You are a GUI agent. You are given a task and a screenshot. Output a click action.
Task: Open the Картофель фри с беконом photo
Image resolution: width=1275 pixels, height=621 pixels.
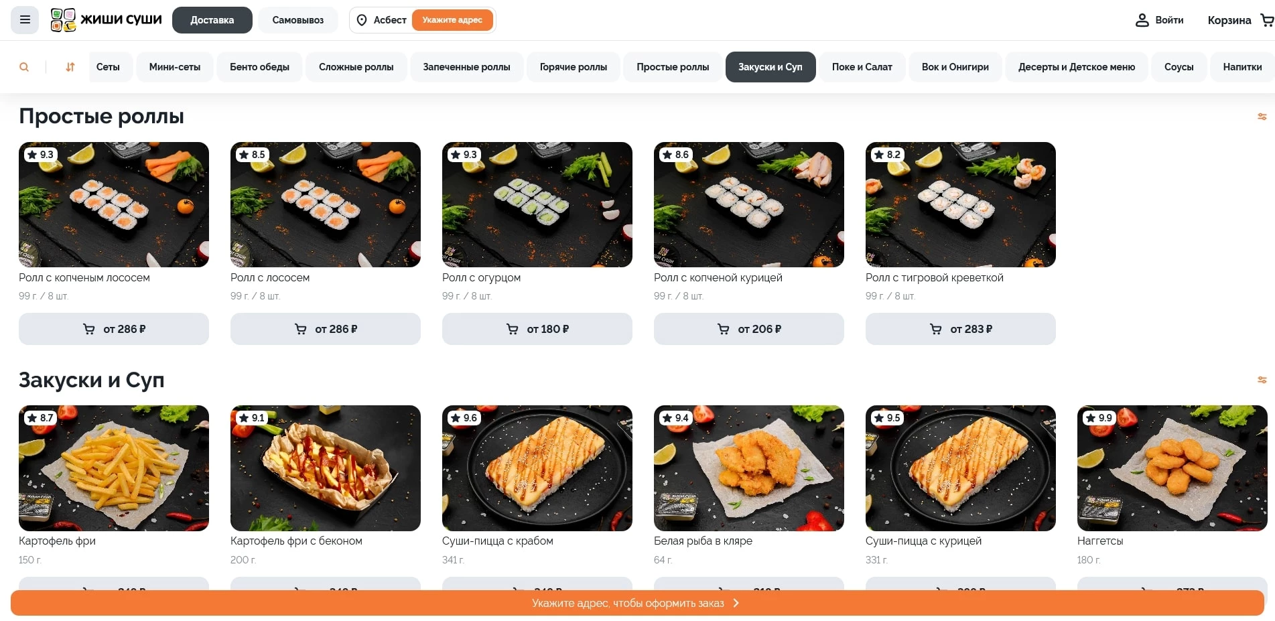tap(326, 468)
